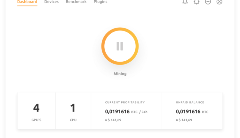
Task: Minimize the miner window
Action: pyautogui.click(x=208, y=2)
